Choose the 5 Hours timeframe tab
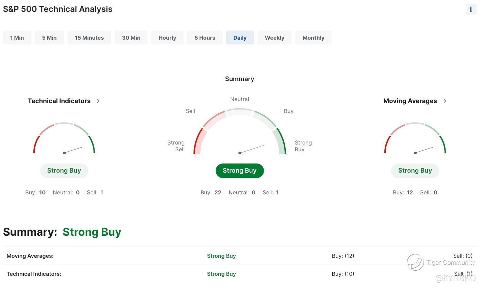485x289 pixels. point(205,38)
